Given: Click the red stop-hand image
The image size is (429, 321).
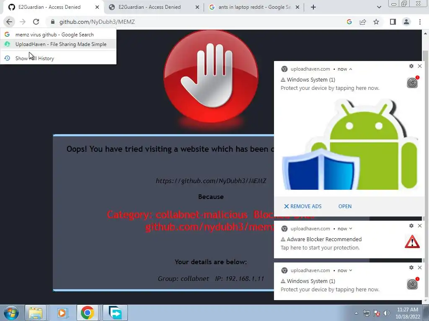Looking at the screenshot, I should click(211, 76).
